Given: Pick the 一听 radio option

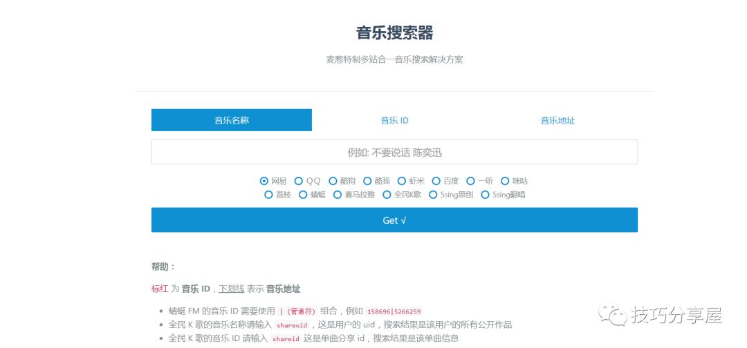Looking at the screenshot, I should coord(471,181).
